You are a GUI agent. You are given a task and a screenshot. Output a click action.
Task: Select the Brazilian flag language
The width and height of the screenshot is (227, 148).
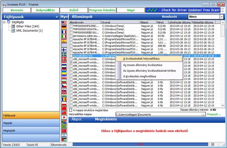64,126
